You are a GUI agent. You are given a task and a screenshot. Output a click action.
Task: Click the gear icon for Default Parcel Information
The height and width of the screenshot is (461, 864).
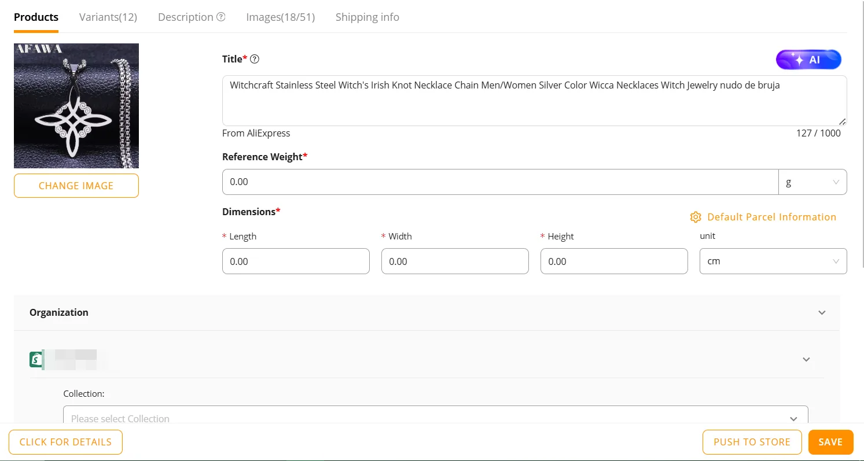[x=696, y=217]
